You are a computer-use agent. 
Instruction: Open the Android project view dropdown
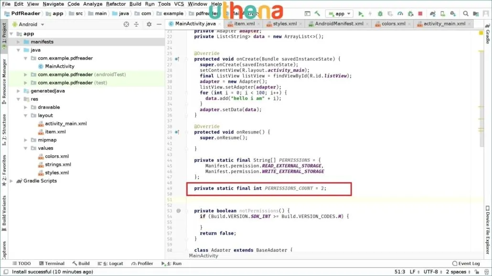(29, 24)
